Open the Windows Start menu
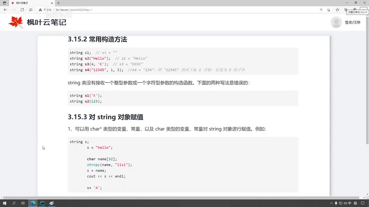This screenshot has width=369, height=207. pyautogui.click(x=5, y=203)
